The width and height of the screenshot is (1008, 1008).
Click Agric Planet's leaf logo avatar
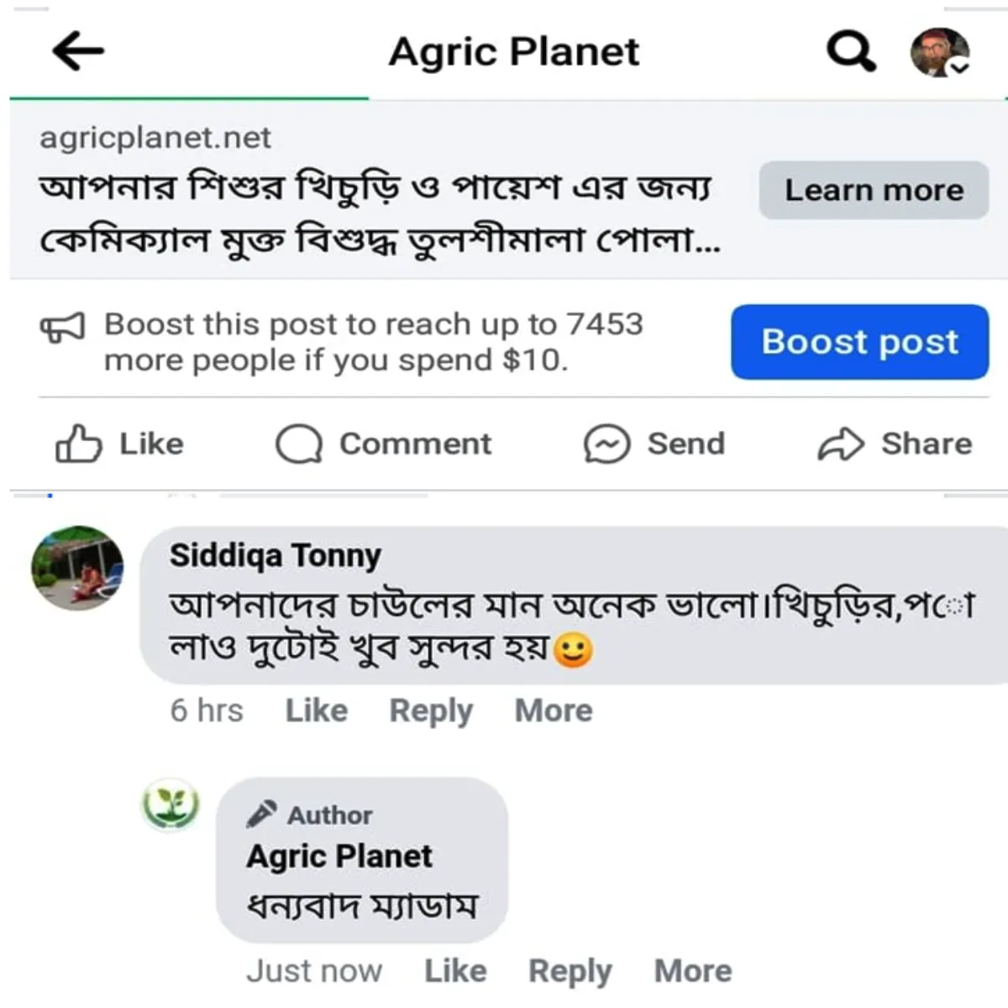coord(171,805)
